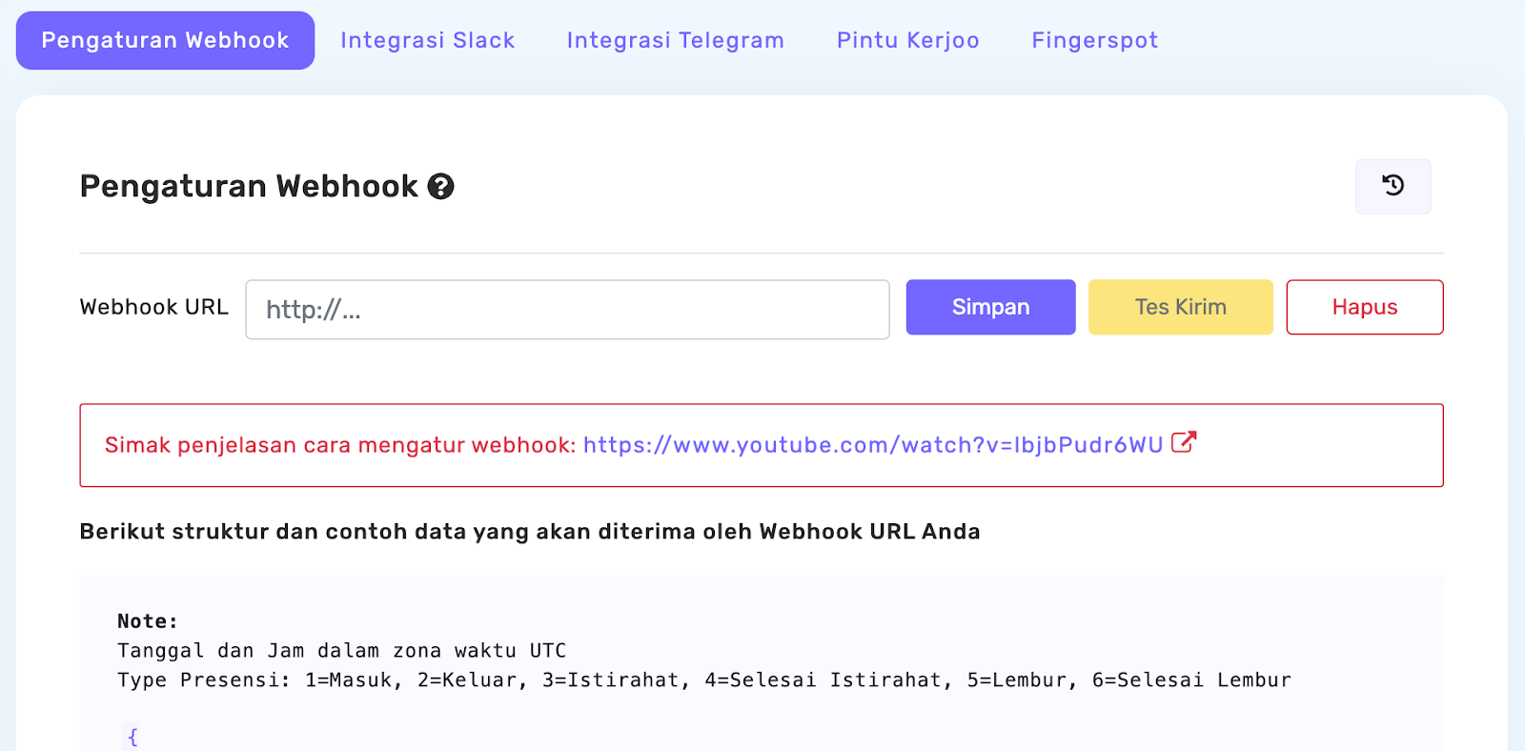Screen dimensions: 1525x751
Task: Open the Fingerspot tab
Action: [x=1094, y=40]
